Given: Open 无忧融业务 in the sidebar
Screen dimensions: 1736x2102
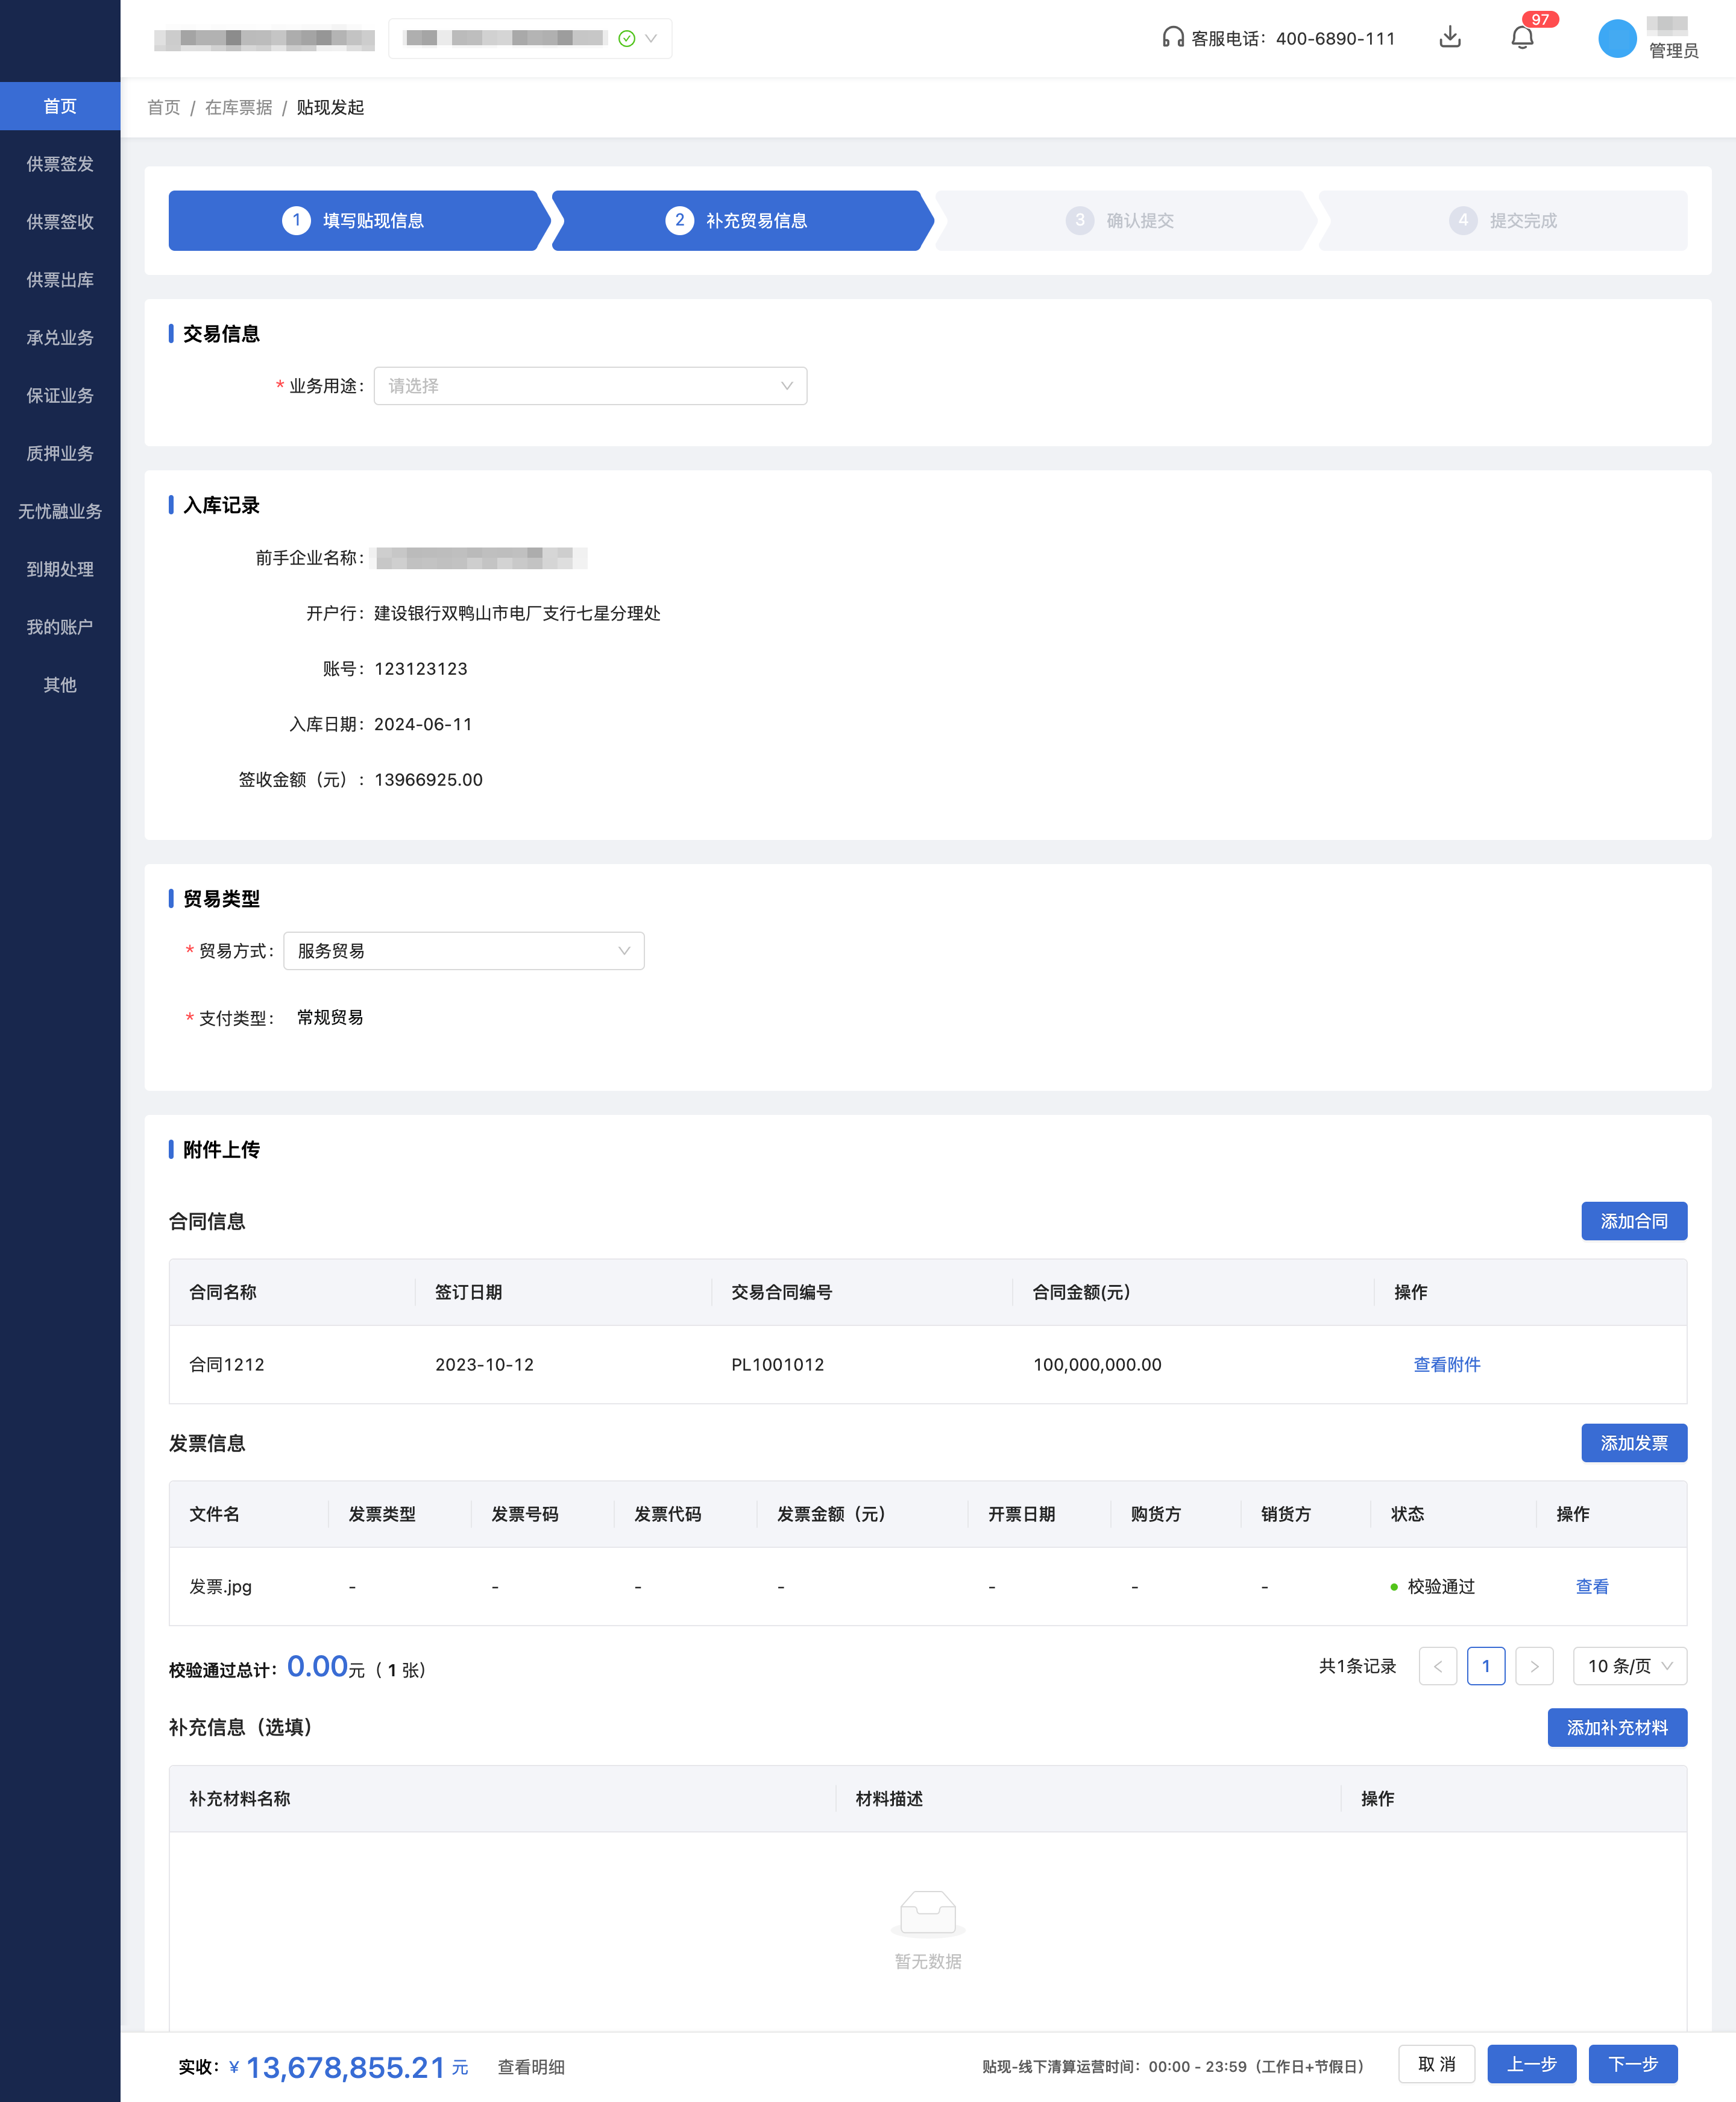Looking at the screenshot, I should 60,511.
